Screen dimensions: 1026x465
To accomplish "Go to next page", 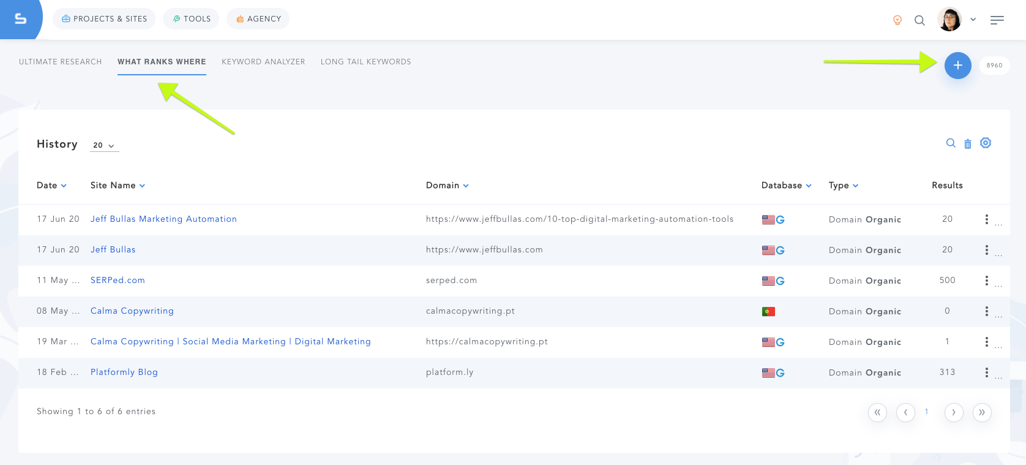I will pos(954,412).
